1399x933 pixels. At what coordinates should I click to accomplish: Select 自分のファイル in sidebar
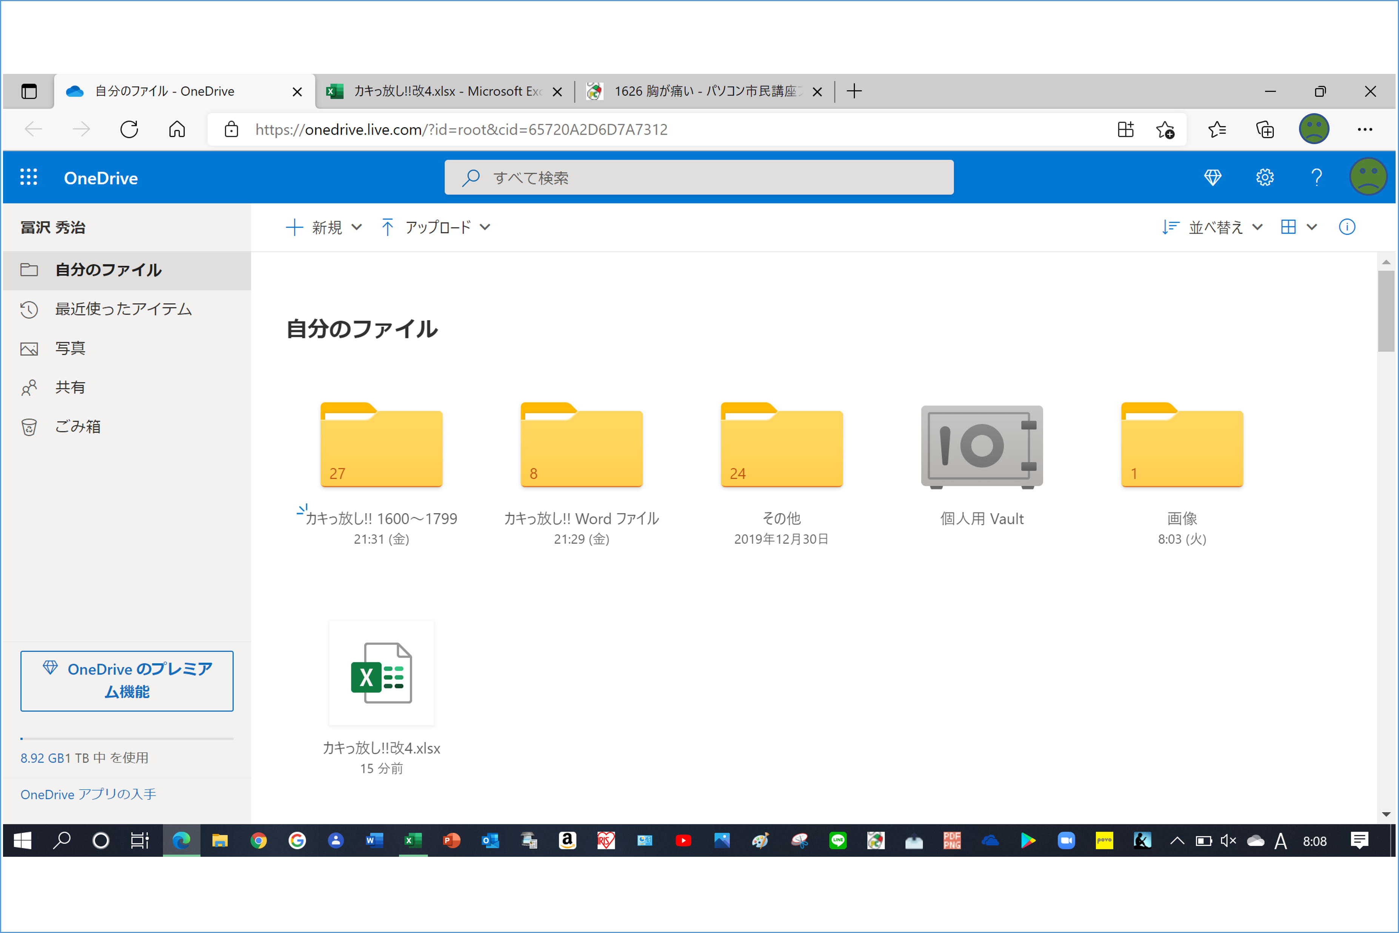(127, 270)
